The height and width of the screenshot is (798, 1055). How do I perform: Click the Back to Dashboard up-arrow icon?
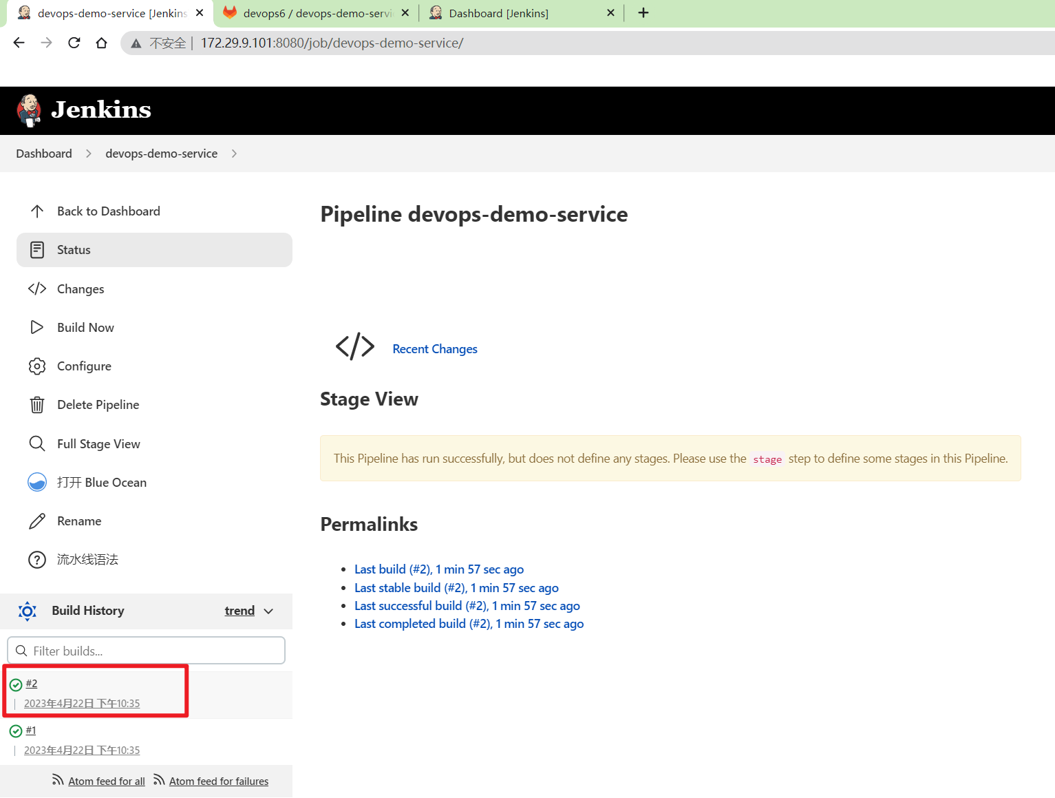[37, 211]
